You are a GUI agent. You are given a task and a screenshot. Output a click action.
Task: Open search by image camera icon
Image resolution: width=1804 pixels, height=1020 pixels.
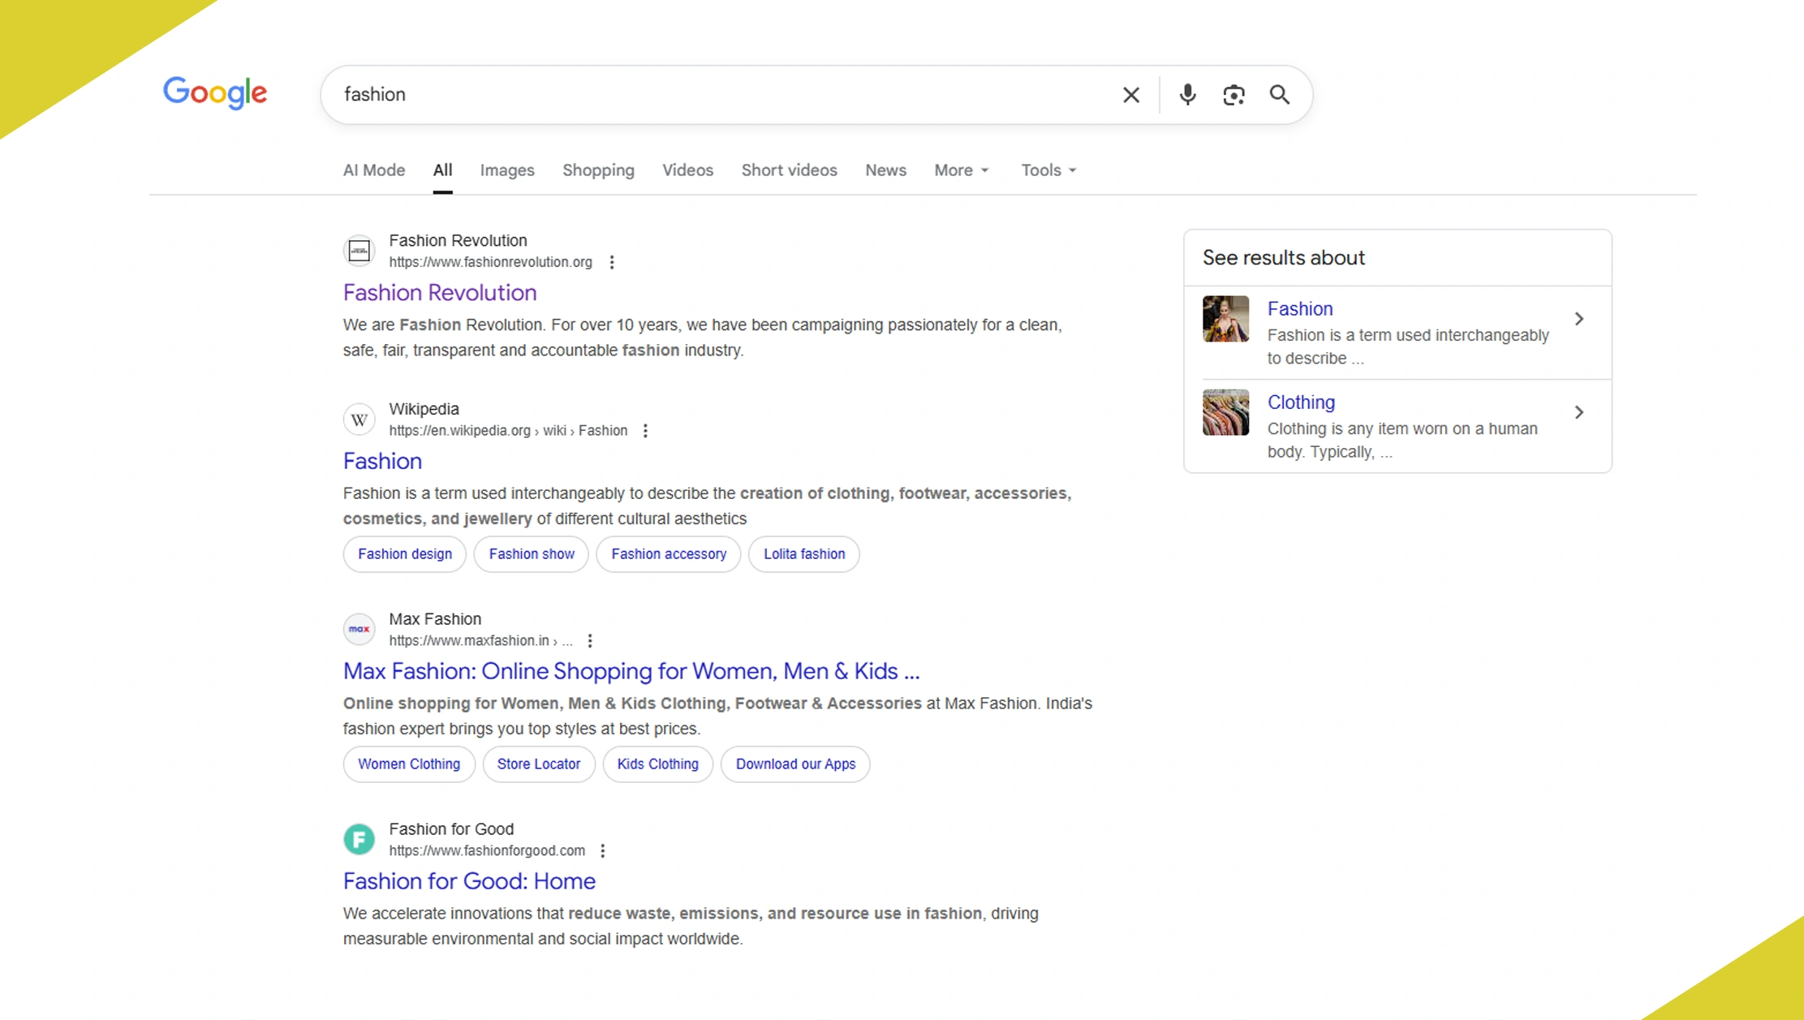coord(1234,95)
